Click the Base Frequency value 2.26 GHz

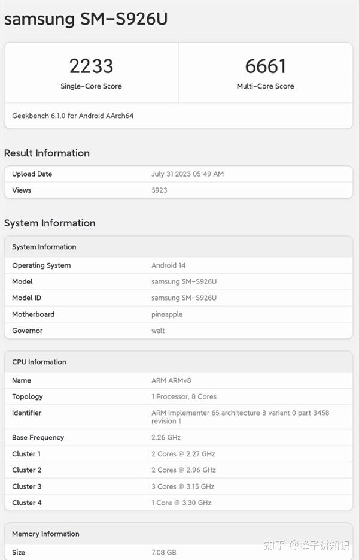[166, 438]
